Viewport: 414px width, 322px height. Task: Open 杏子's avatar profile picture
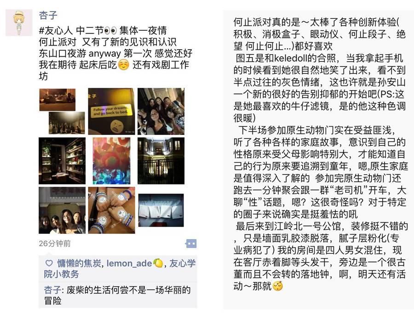(19, 23)
